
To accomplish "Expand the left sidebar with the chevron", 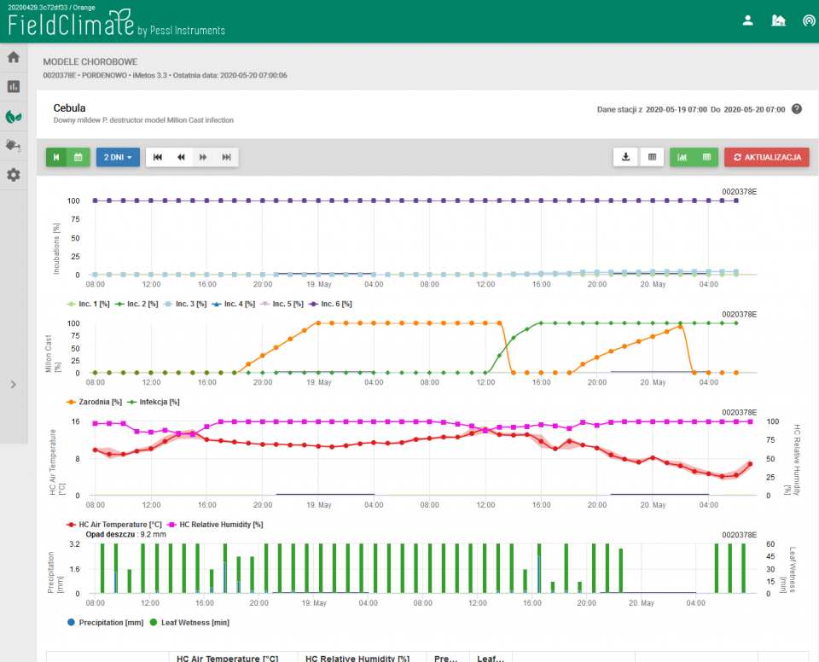I will click(x=14, y=385).
